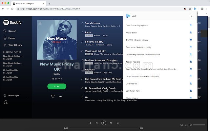This screenshot has width=210, height=131.
Task: Download James Hype - No Drama
Action: pos(191,76)
